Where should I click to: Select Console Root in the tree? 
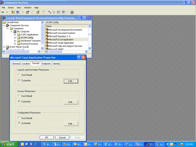click(12, 22)
